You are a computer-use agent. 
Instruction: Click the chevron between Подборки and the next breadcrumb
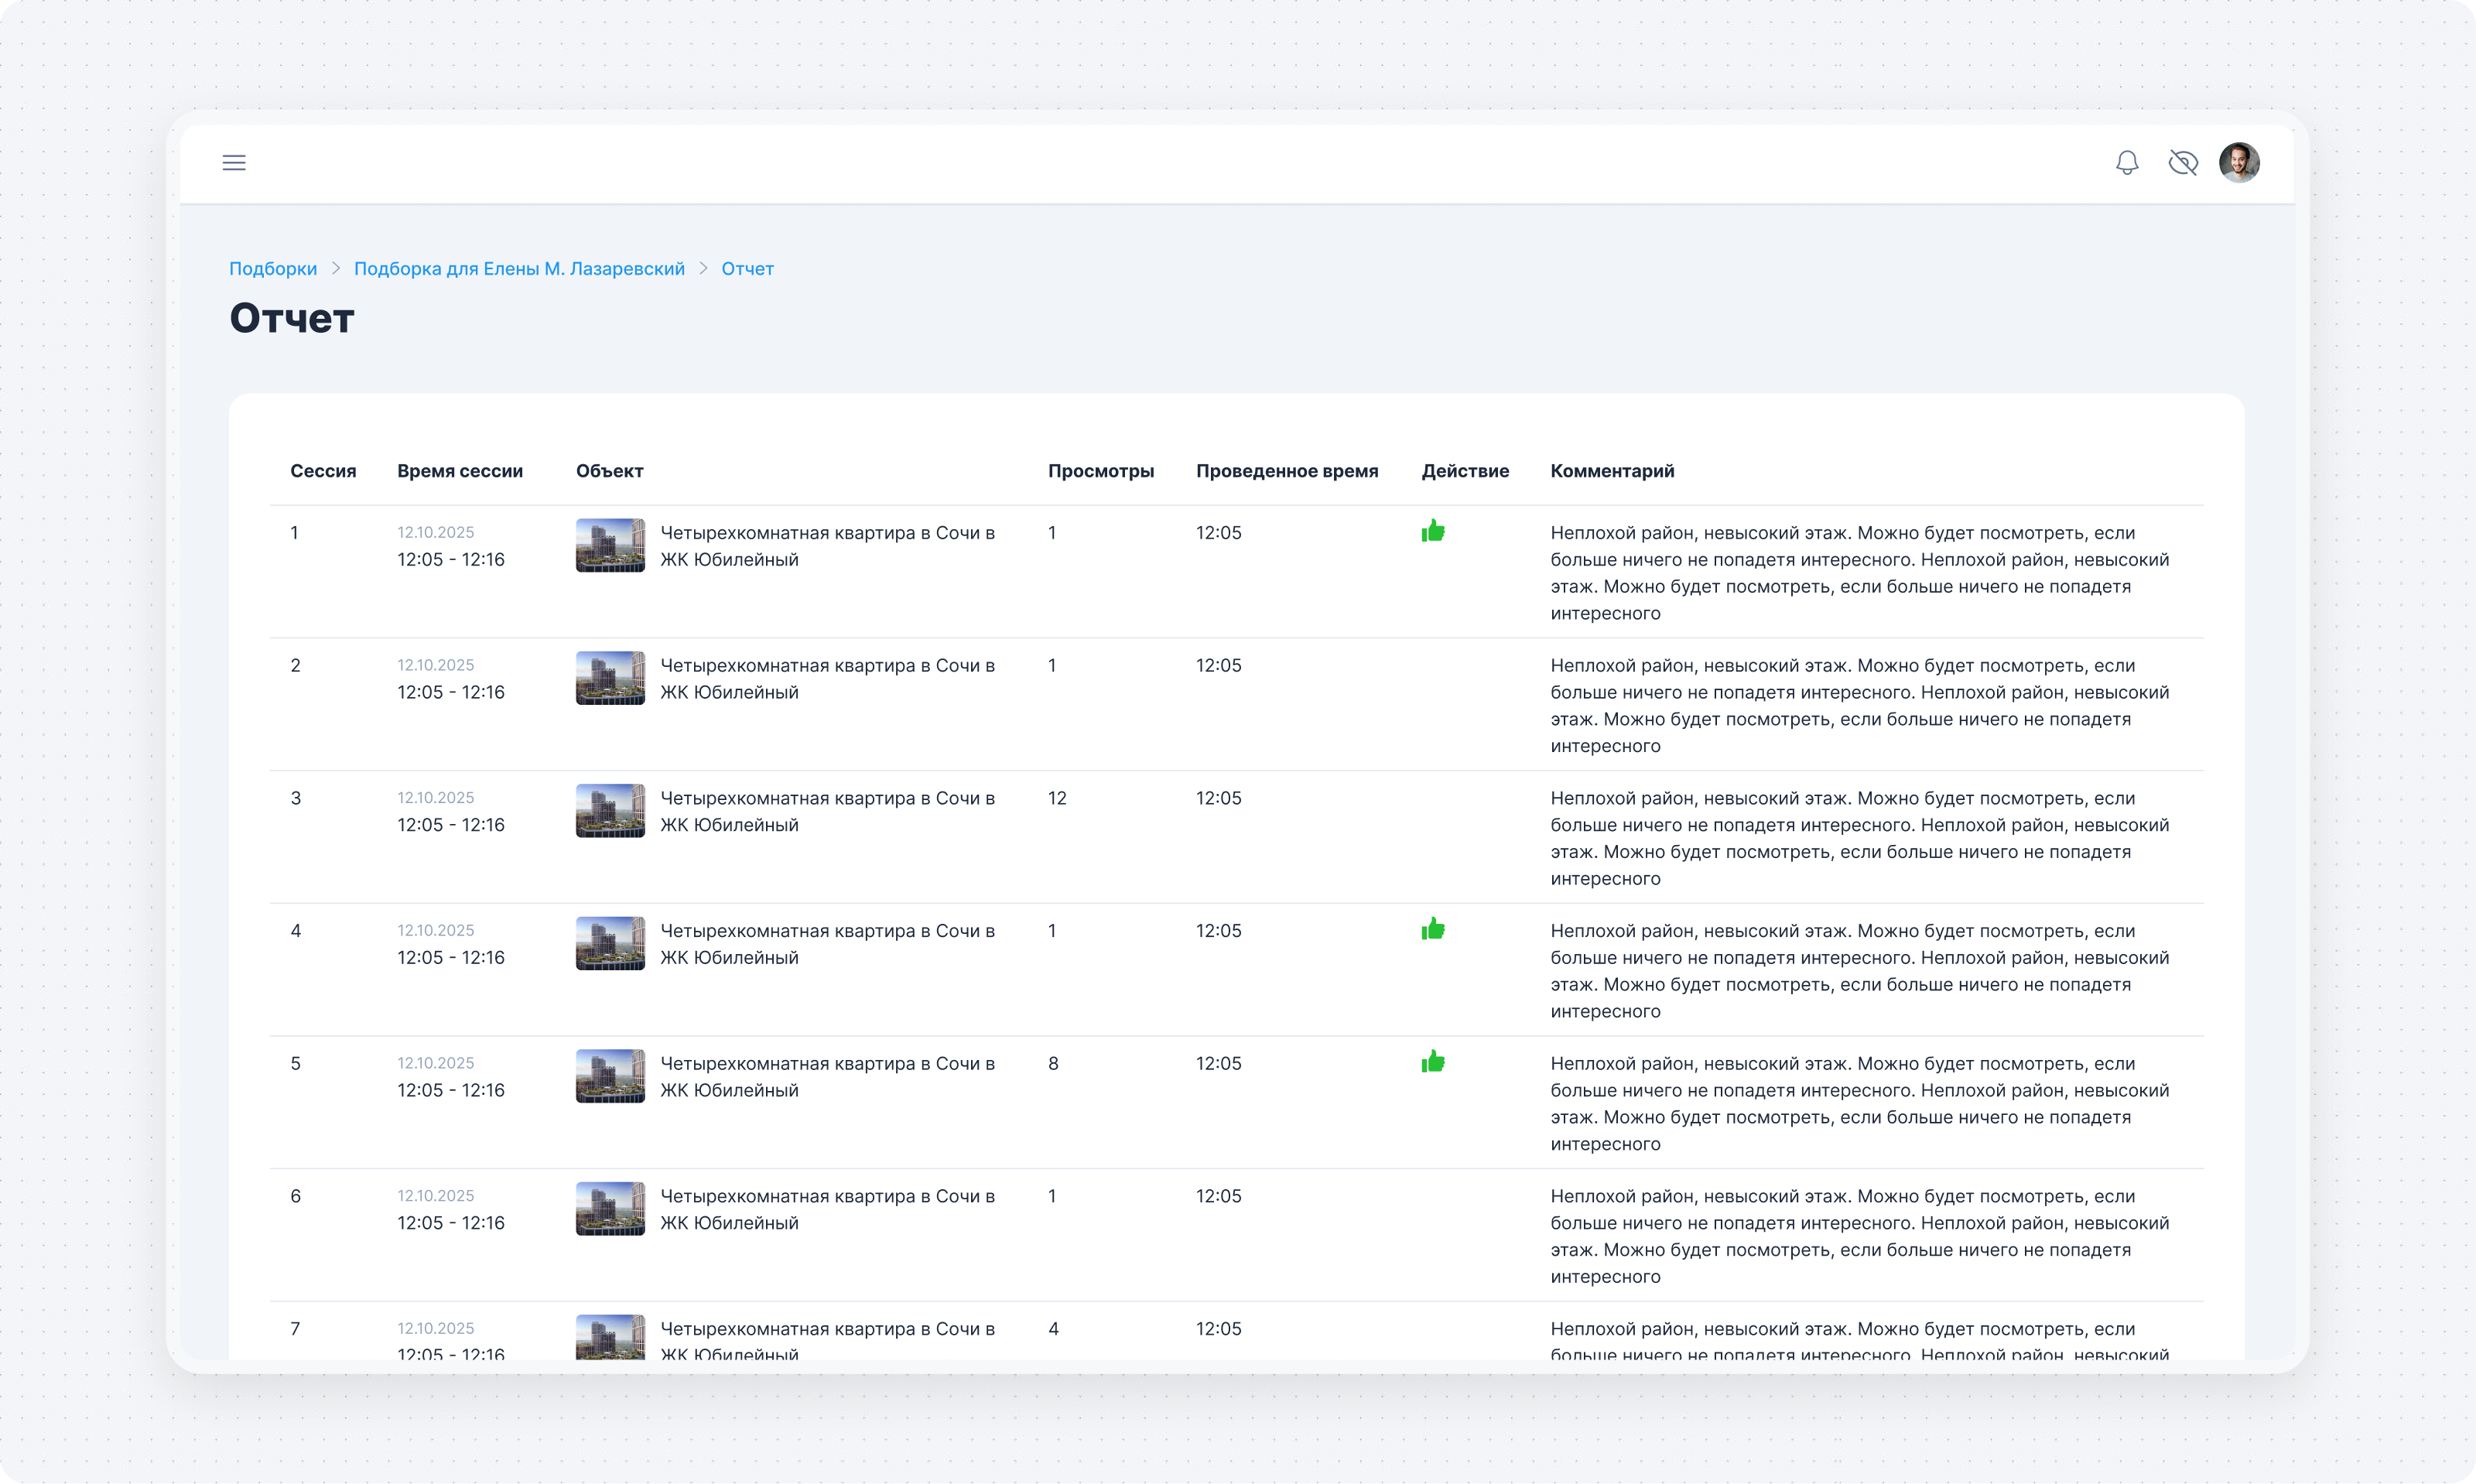pyautogui.click(x=336, y=268)
